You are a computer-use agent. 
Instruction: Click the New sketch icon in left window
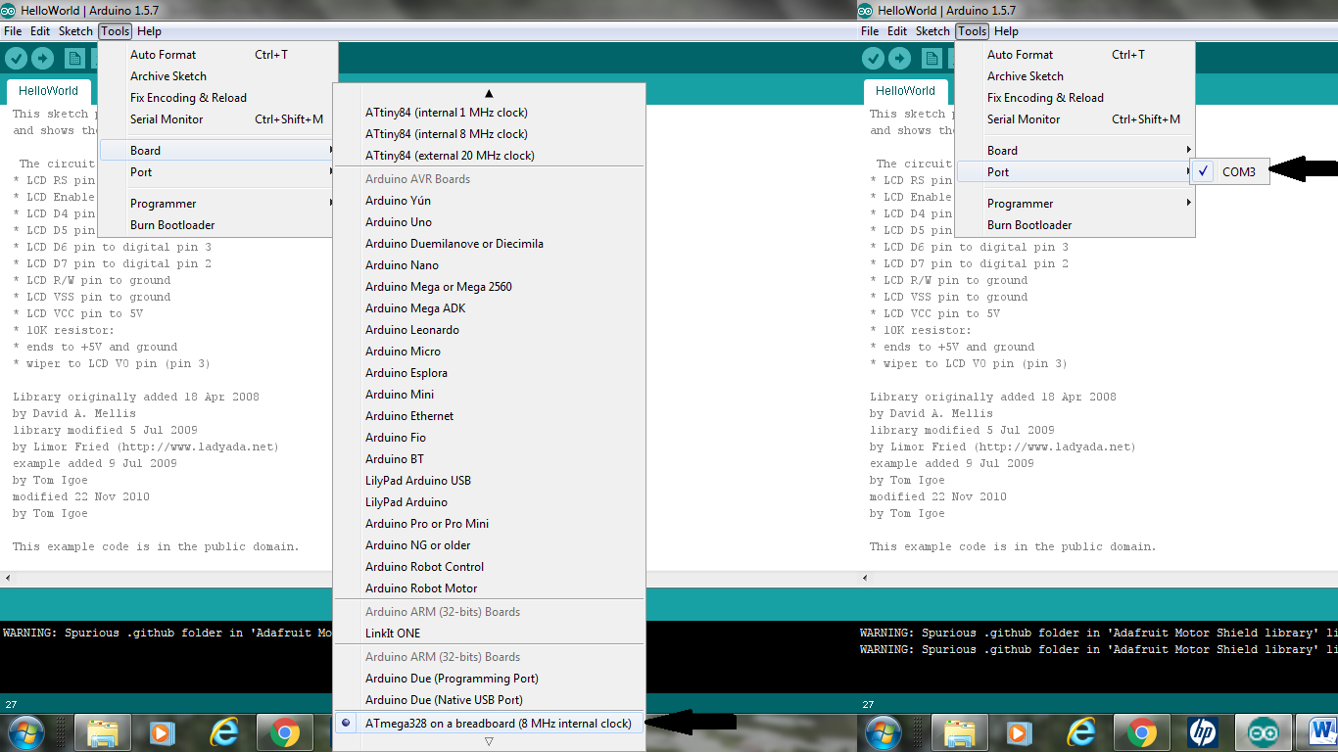(76, 59)
